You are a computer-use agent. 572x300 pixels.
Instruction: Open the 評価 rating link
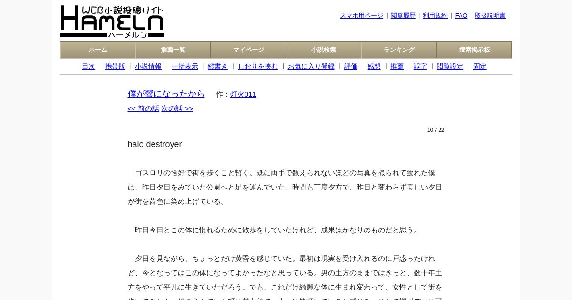click(x=351, y=67)
